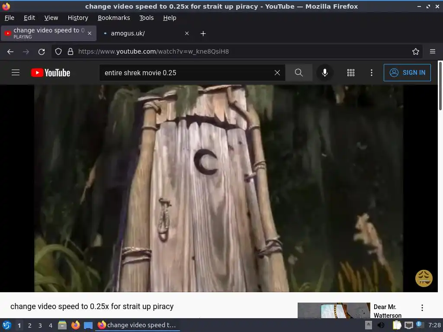
Task: Click the SIGN IN button
Action: point(407,73)
